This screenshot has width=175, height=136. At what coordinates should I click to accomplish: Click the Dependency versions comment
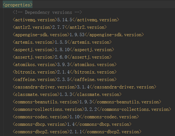click(47, 12)
